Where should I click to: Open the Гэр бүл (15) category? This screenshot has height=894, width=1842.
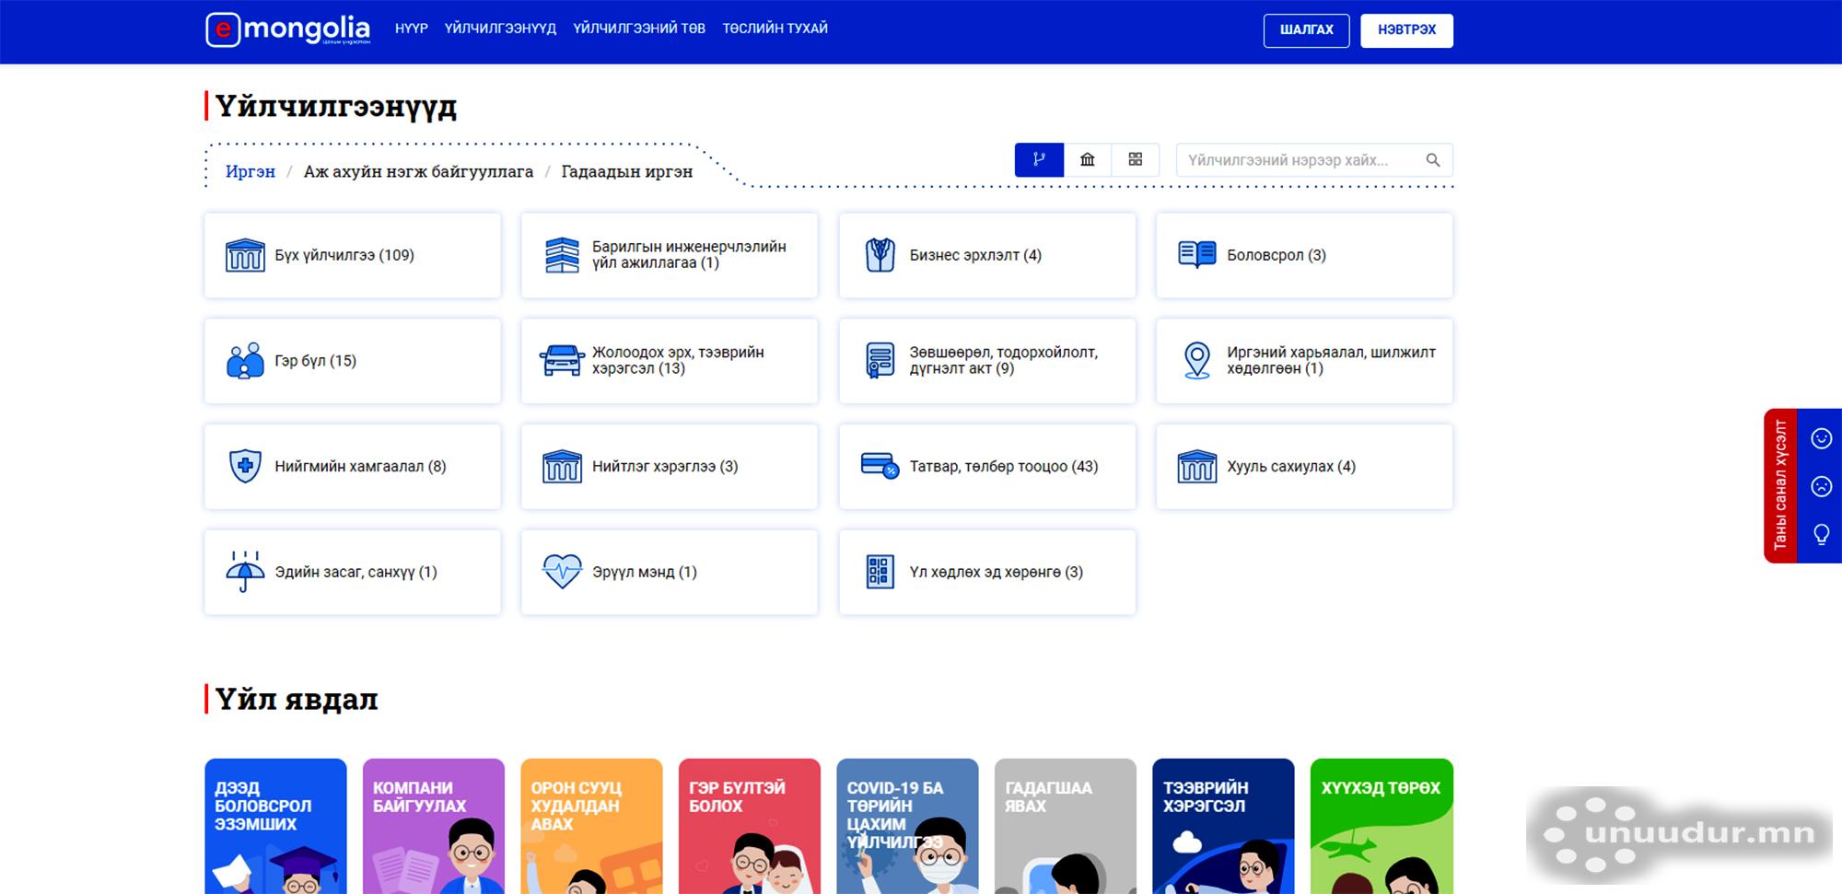click(x=353, y=361)
